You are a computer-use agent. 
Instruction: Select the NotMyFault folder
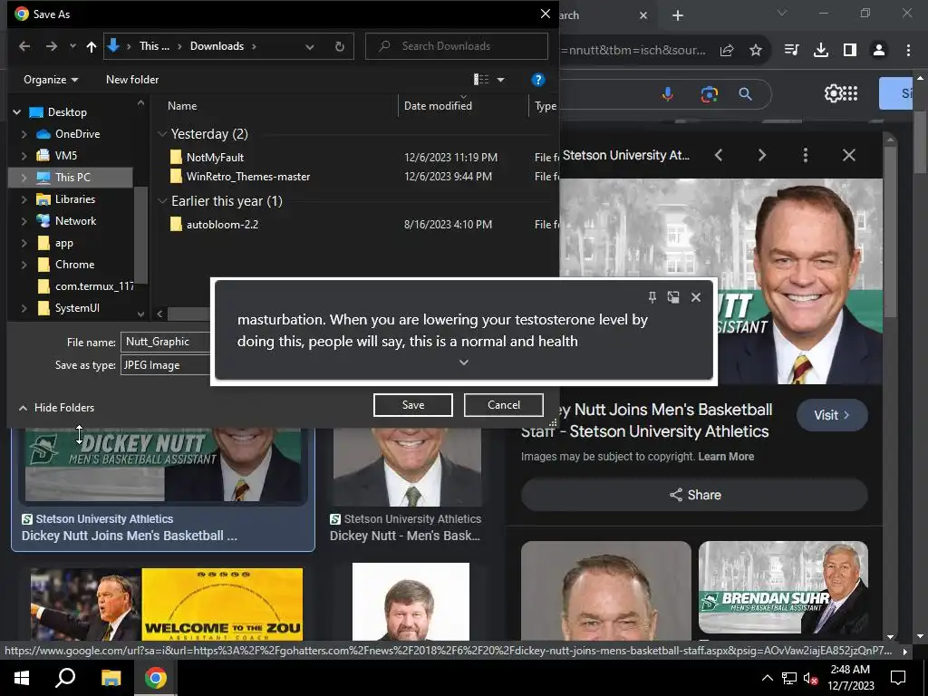[x=215, y=158]
